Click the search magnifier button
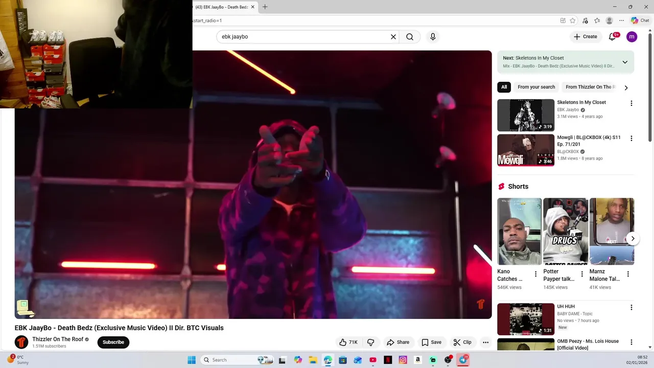The image size is (654, 368). point(410,37)
